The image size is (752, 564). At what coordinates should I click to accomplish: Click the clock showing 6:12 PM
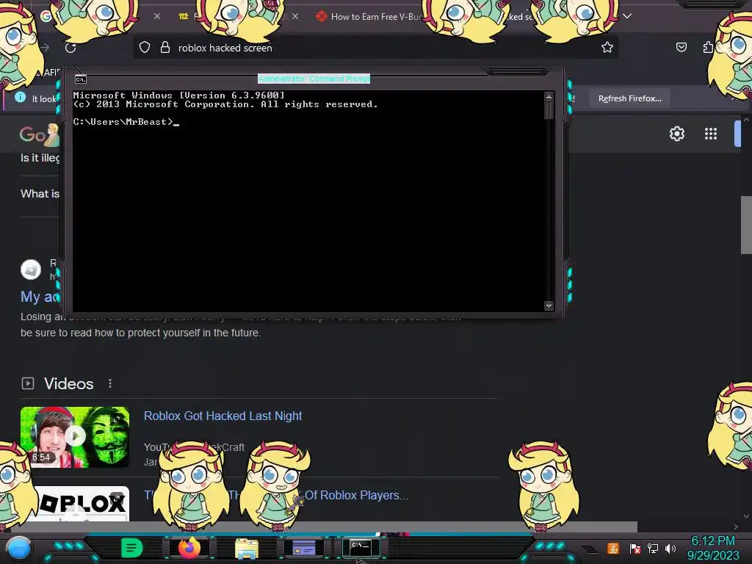712,541
